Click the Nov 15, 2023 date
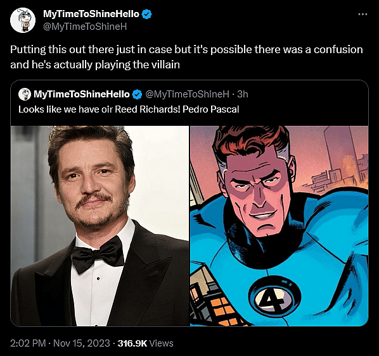 pyautogui.click(x=82, y=343)
